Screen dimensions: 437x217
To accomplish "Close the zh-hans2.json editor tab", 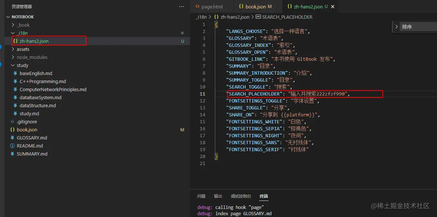I will coord(332,7).
